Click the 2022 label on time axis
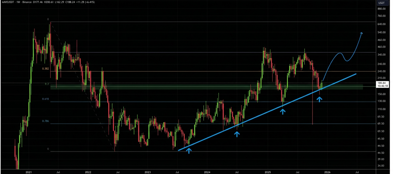393x174 pixels. click(x=88, y=172)
